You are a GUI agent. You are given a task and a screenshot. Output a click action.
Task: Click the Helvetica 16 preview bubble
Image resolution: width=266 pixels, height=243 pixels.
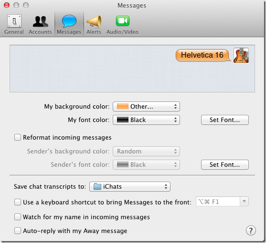202,55
